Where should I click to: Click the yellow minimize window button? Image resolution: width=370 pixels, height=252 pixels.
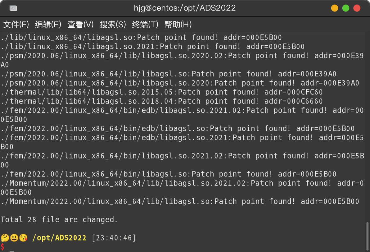tap(335, 8)
